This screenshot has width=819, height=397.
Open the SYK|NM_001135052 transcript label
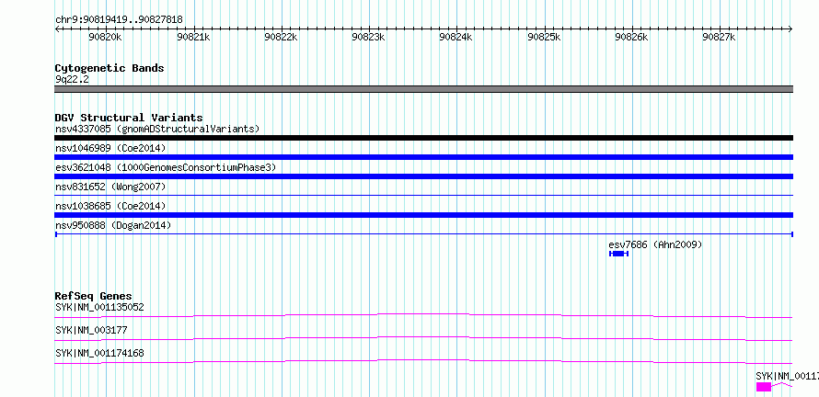click(x=99, y=307)
